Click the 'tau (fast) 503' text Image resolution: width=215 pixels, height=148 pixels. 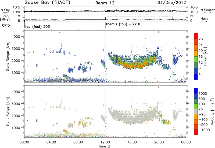point(37,26)
